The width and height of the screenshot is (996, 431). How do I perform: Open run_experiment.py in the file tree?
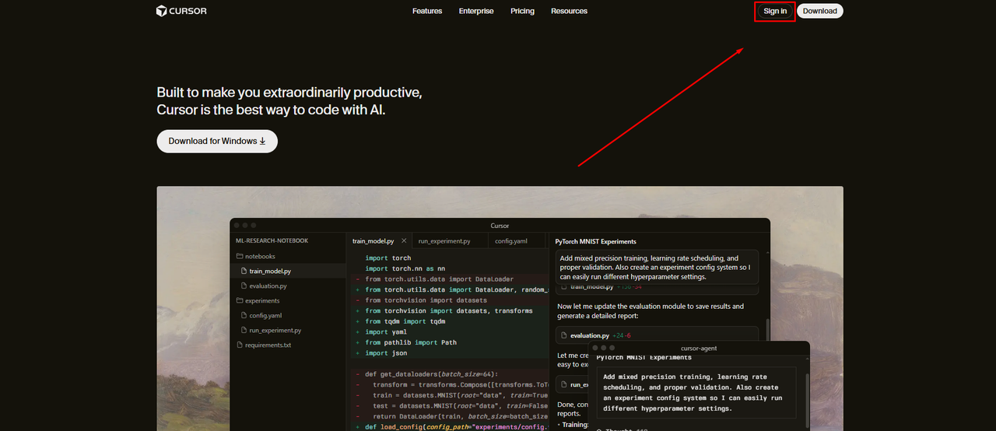click(x=288, y=330)
